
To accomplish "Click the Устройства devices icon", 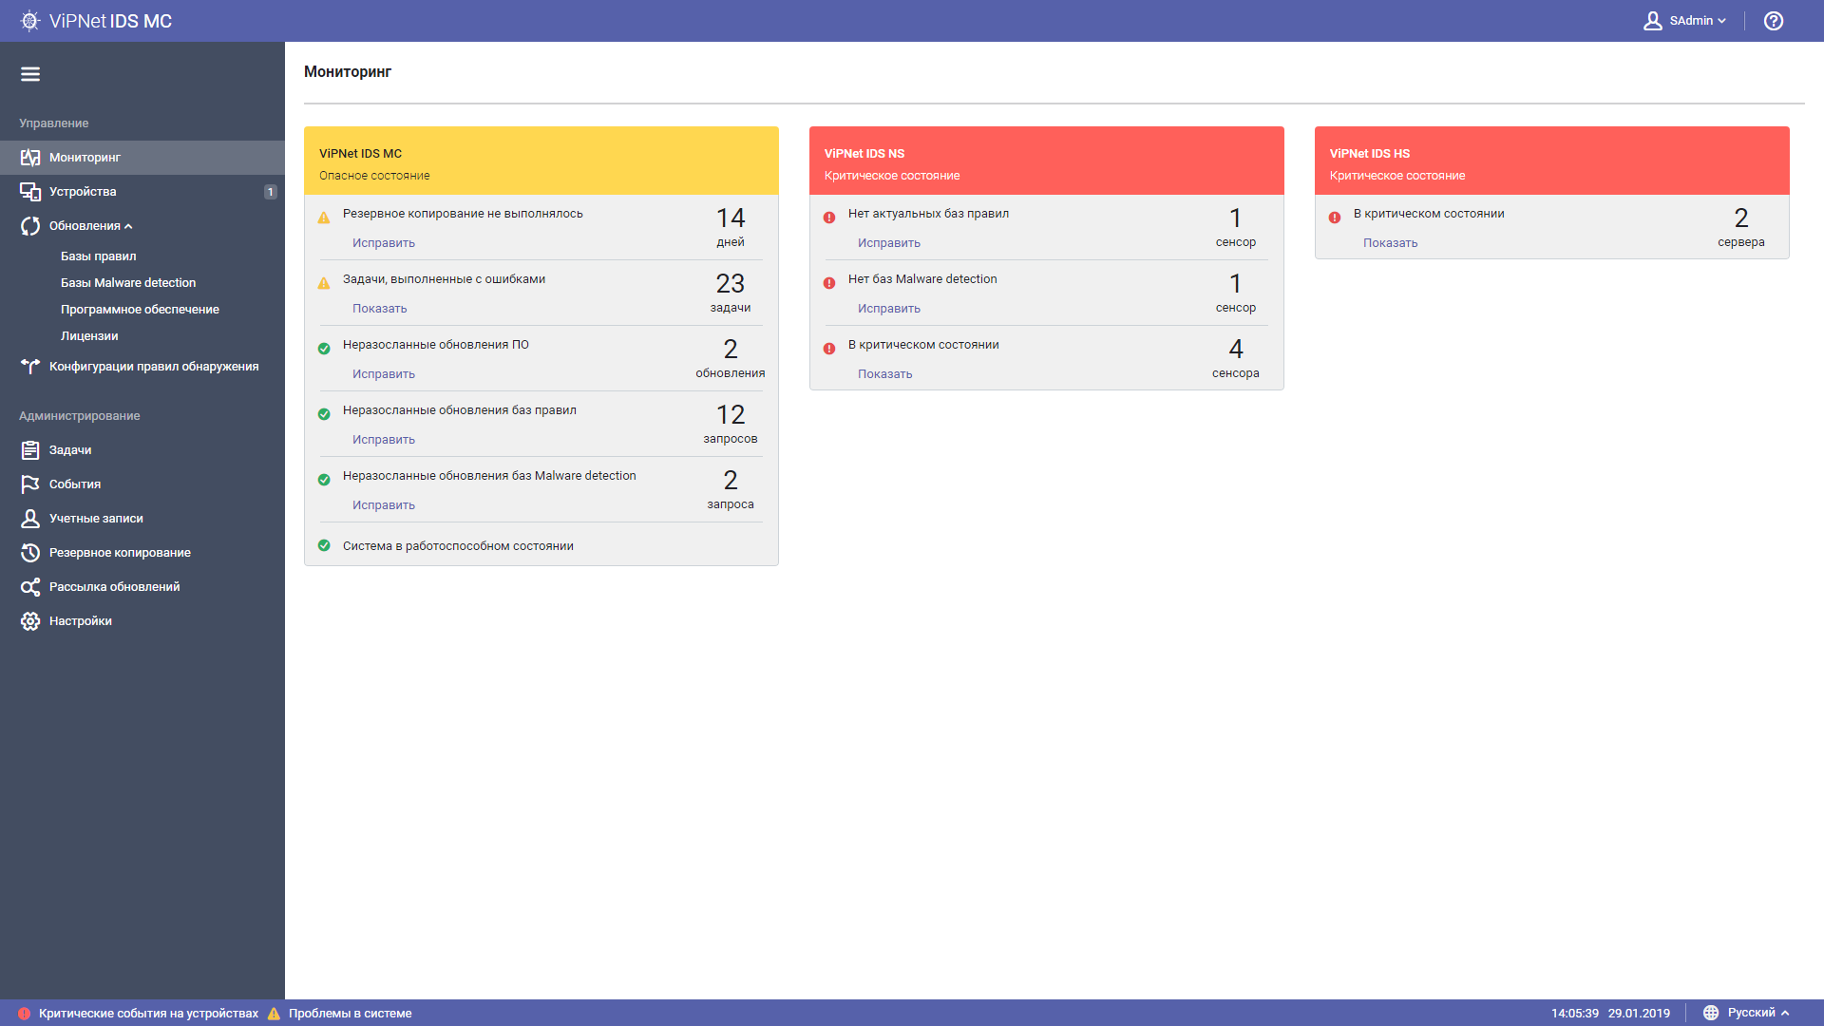I will pos(30,192).
